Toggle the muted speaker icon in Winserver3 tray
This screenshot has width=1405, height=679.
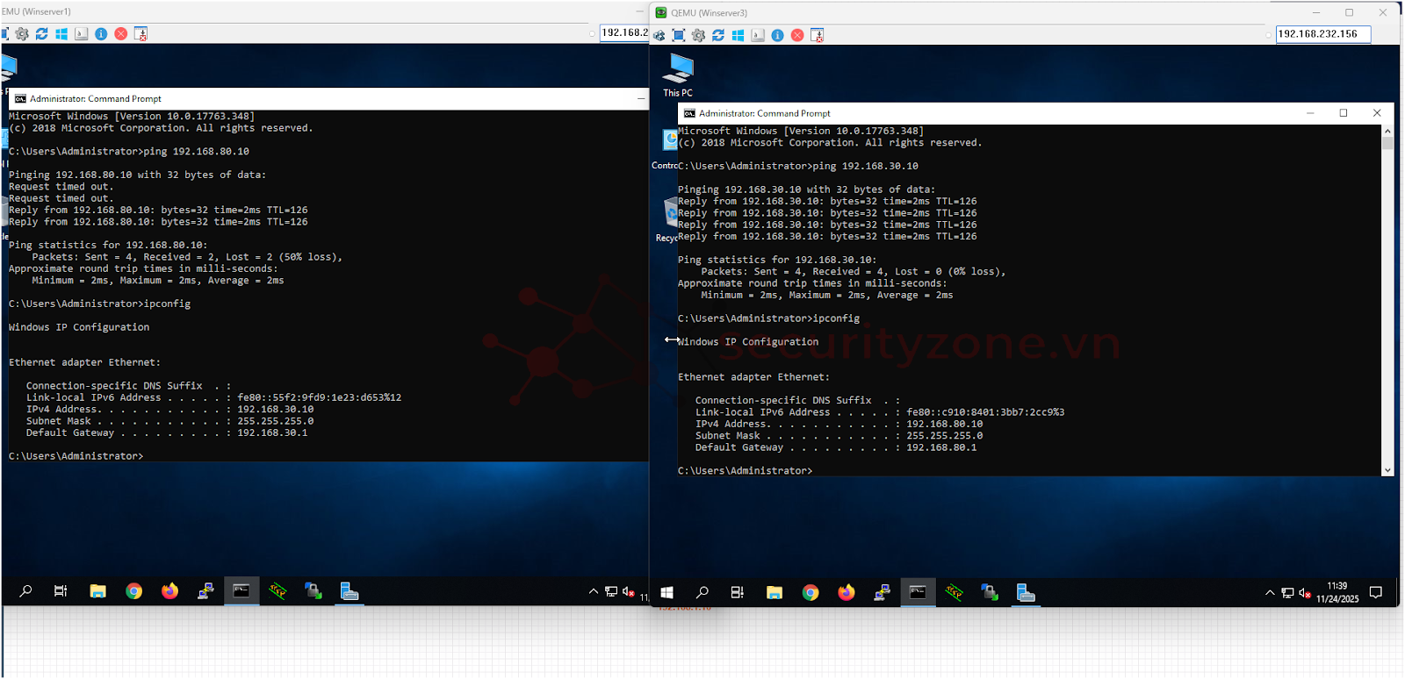click(x=1305, y=593)
